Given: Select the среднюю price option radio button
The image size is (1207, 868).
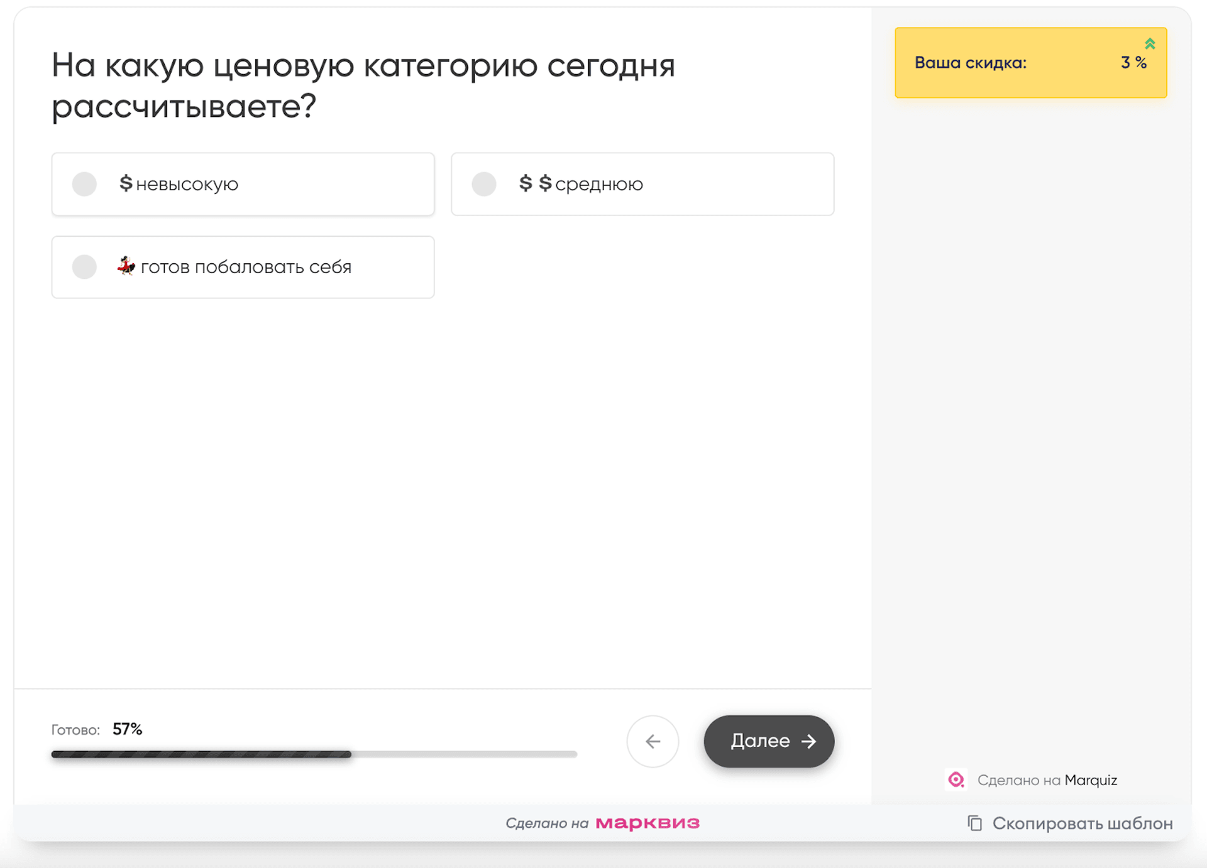Looking at the screenshot, I should (x=483, y=183).
